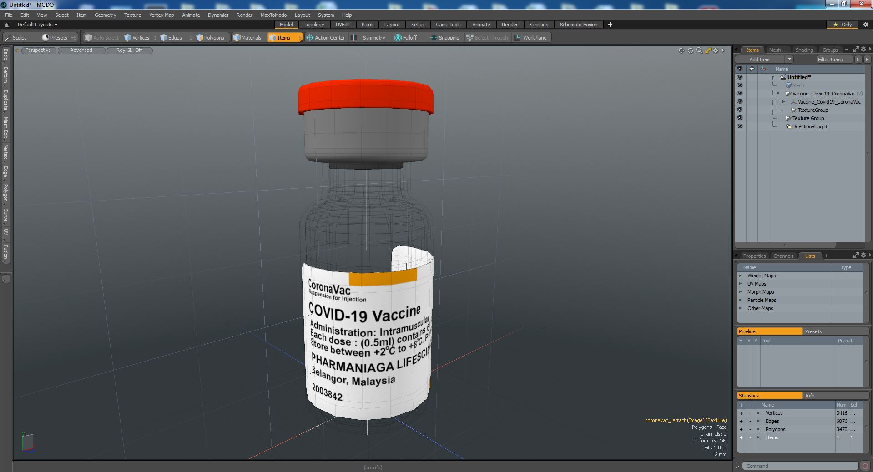This screenshot has height=472, width=873.
Task: Click the Advanced shading button
Action: click(x=81, y=50)
